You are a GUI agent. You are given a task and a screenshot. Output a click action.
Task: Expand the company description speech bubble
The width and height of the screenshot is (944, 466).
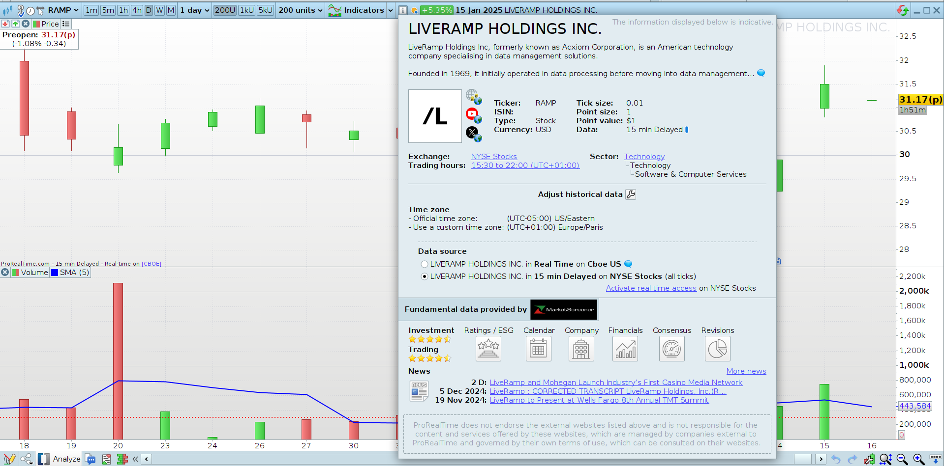point(761,73)
